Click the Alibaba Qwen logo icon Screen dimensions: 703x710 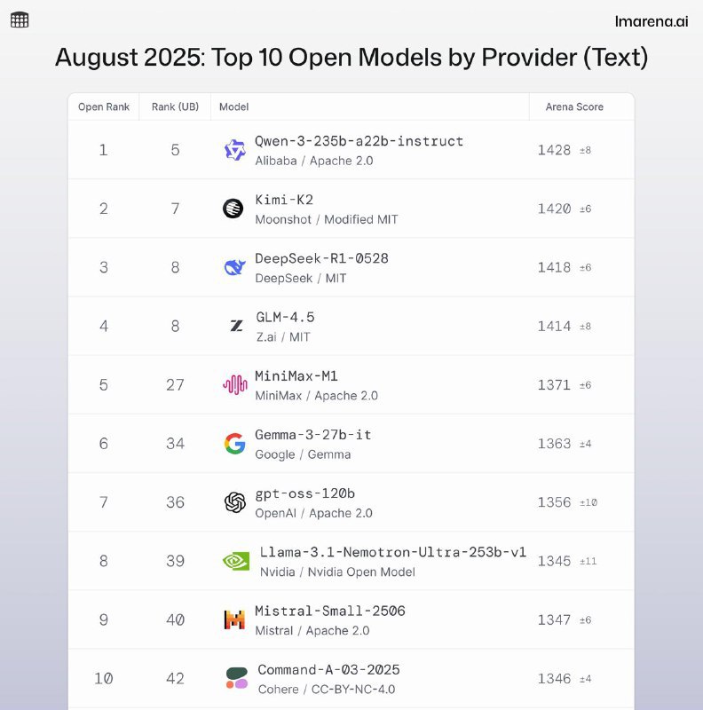(x=234, y=150)
